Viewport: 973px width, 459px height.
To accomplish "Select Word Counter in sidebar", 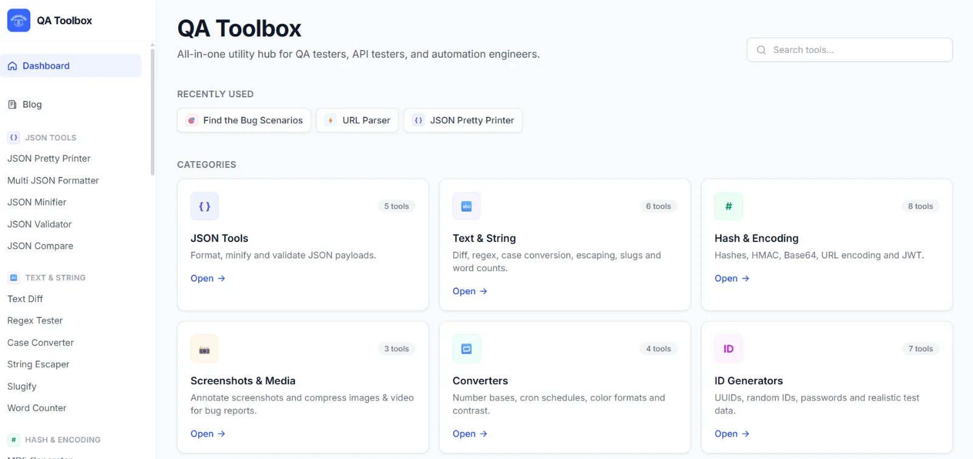I will (36, 409).
